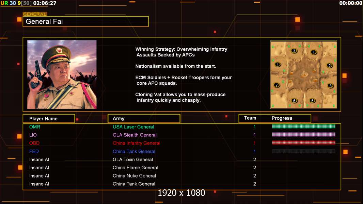Click China Flame General army entry
Image resolution: width=363 pixels, height=204 pixels.
click(136, 168)
